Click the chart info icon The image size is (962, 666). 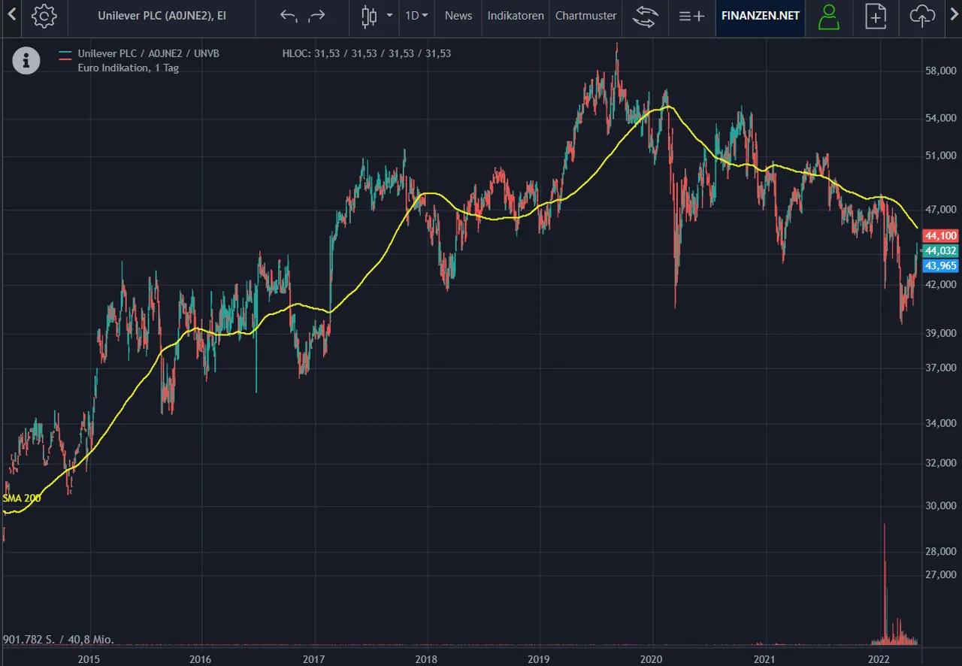tap(26, 60)
